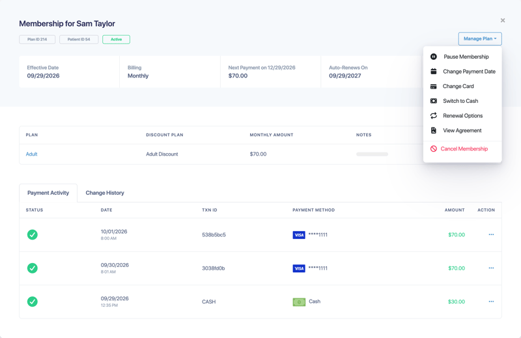Click the success checkmark for 09/30/2026 payment
521x338 pixels.
(32, 268)
